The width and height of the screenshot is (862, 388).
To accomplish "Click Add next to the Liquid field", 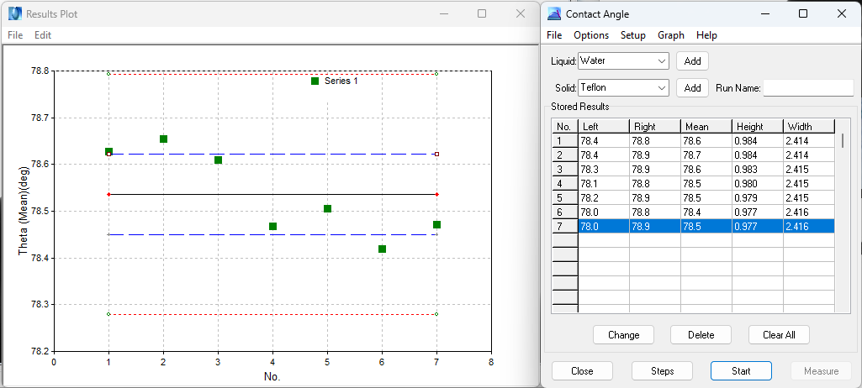I will coord(692,61).
